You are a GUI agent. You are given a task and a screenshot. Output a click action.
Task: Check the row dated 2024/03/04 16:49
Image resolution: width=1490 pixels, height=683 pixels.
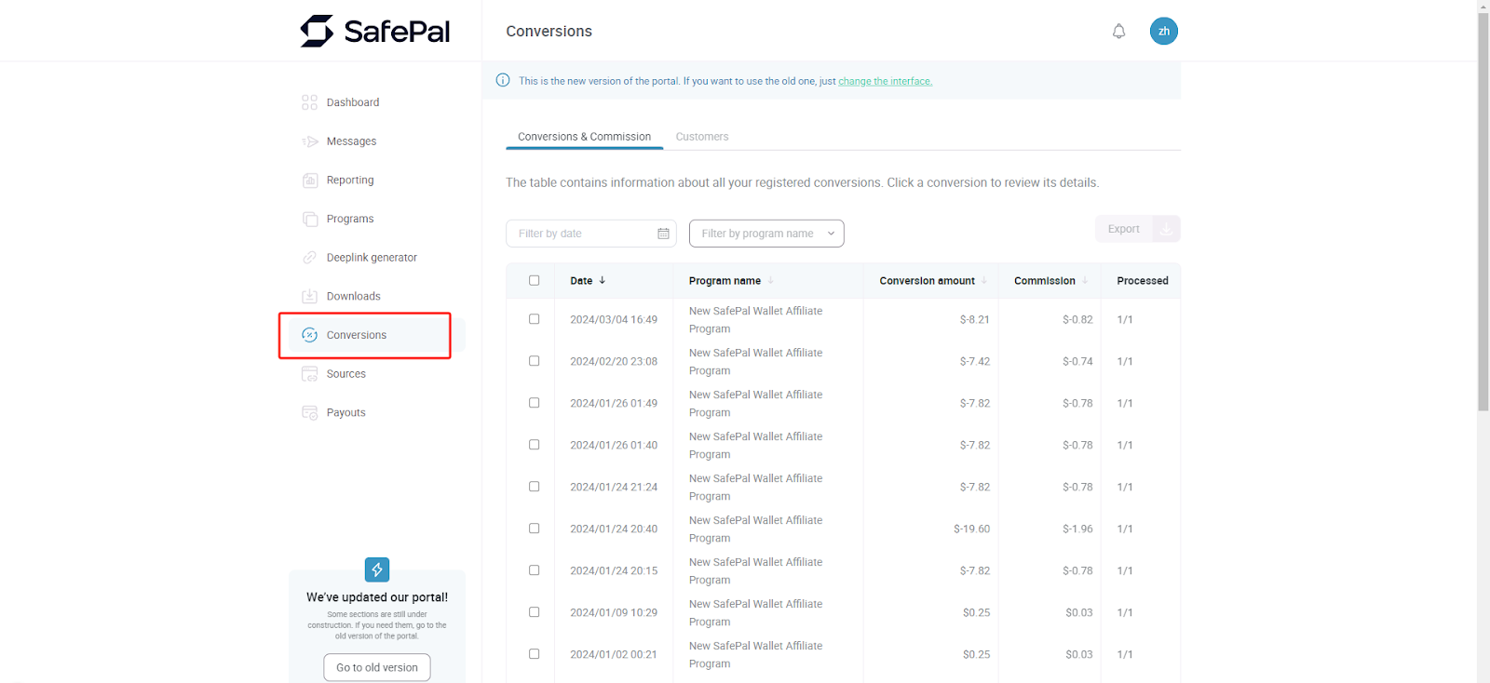[x=534, y=319]
